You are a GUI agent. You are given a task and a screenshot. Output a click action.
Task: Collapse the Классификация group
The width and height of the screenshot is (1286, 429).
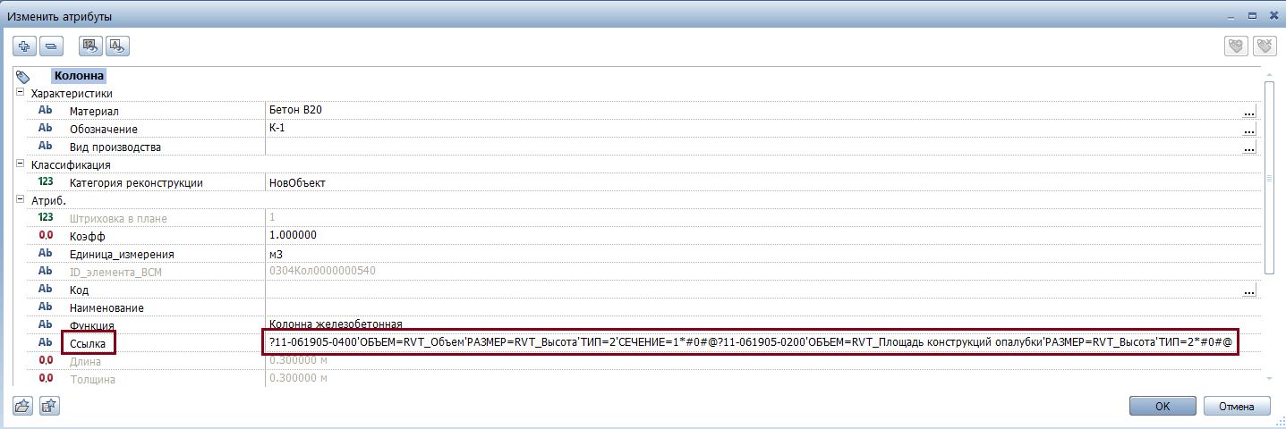click(20, 164)
